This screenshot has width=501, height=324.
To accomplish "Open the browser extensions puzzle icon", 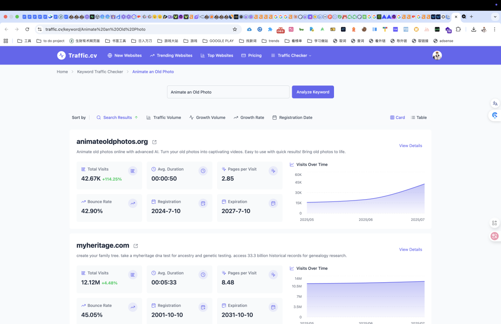I will [458, 29].
